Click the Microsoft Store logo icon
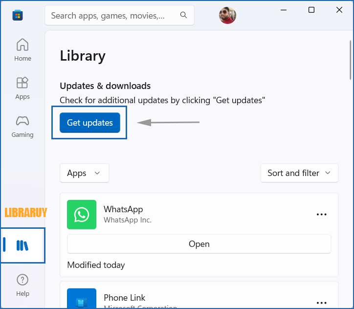 (18, 15)
